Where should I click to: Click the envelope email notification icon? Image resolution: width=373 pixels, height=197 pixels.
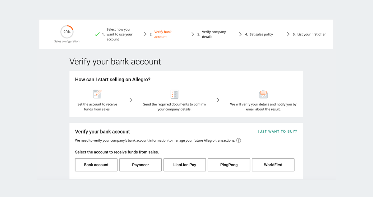coord(263,94)
